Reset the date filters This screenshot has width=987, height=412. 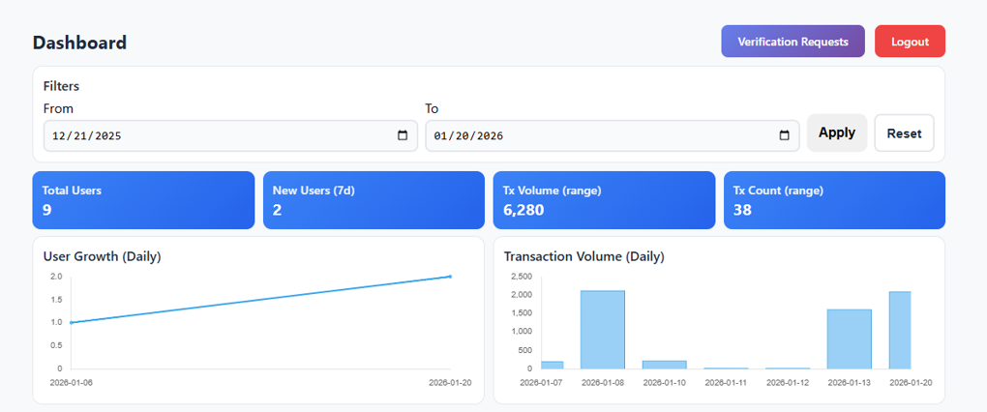click(905, 133)
